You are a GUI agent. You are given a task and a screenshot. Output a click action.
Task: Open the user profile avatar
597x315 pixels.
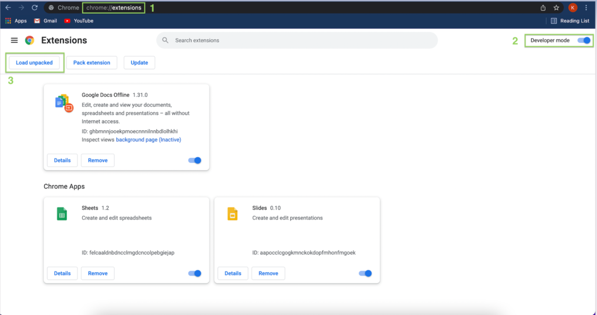pos(572,8)
